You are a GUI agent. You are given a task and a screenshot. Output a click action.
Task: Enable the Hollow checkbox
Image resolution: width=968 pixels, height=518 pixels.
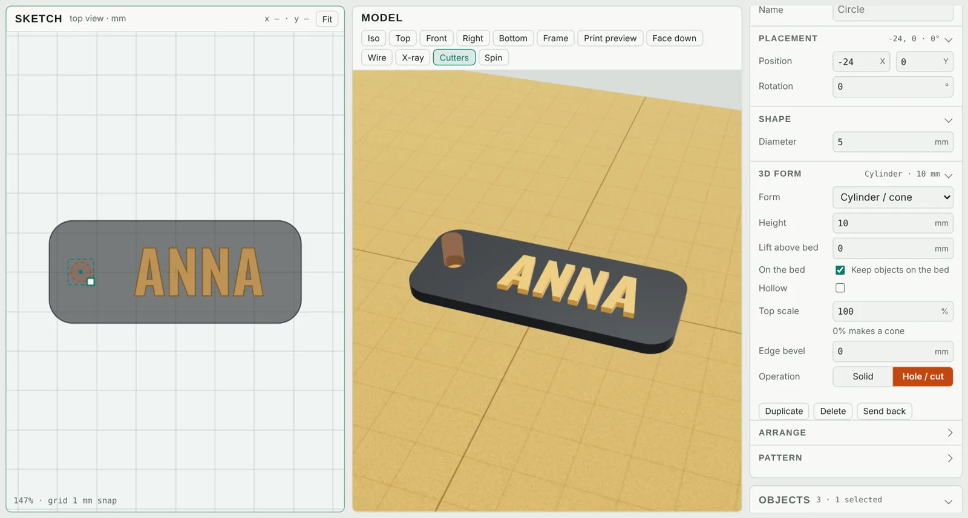coord(840,288)
